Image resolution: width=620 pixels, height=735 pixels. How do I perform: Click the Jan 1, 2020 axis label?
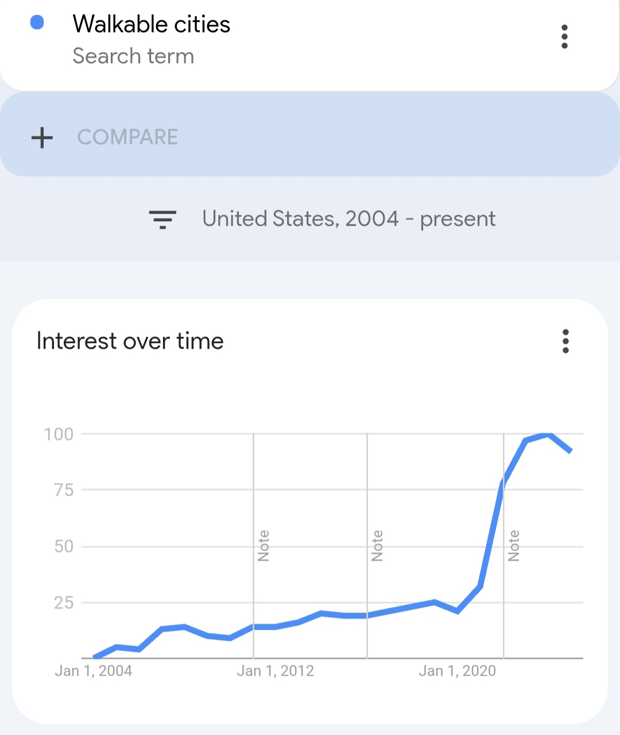point(457,671)
